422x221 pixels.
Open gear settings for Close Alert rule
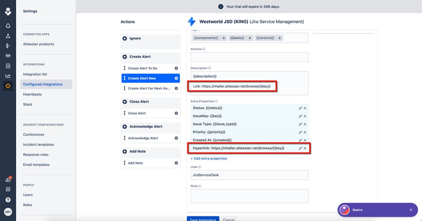[x=176, y=113]
